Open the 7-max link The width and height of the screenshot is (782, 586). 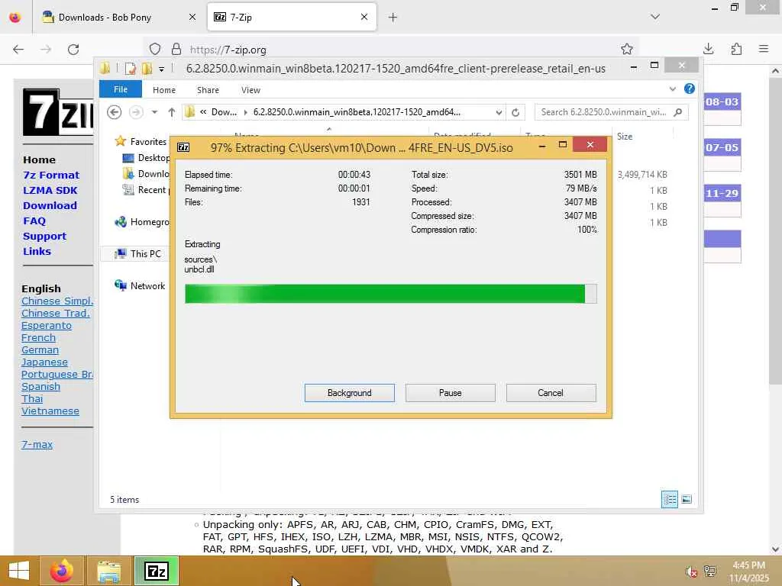tap(37, 445)
